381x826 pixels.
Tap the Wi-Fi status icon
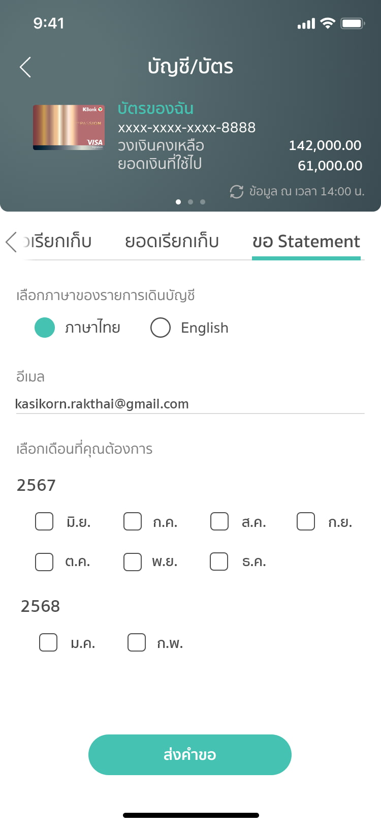click(x=328, y=23)
